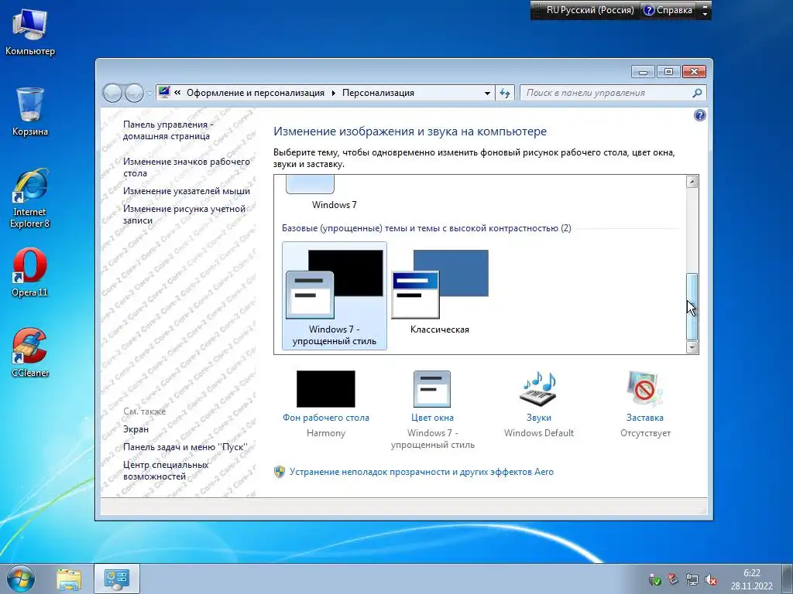
Task: Close the Personalization window
Action: [694, 72]
